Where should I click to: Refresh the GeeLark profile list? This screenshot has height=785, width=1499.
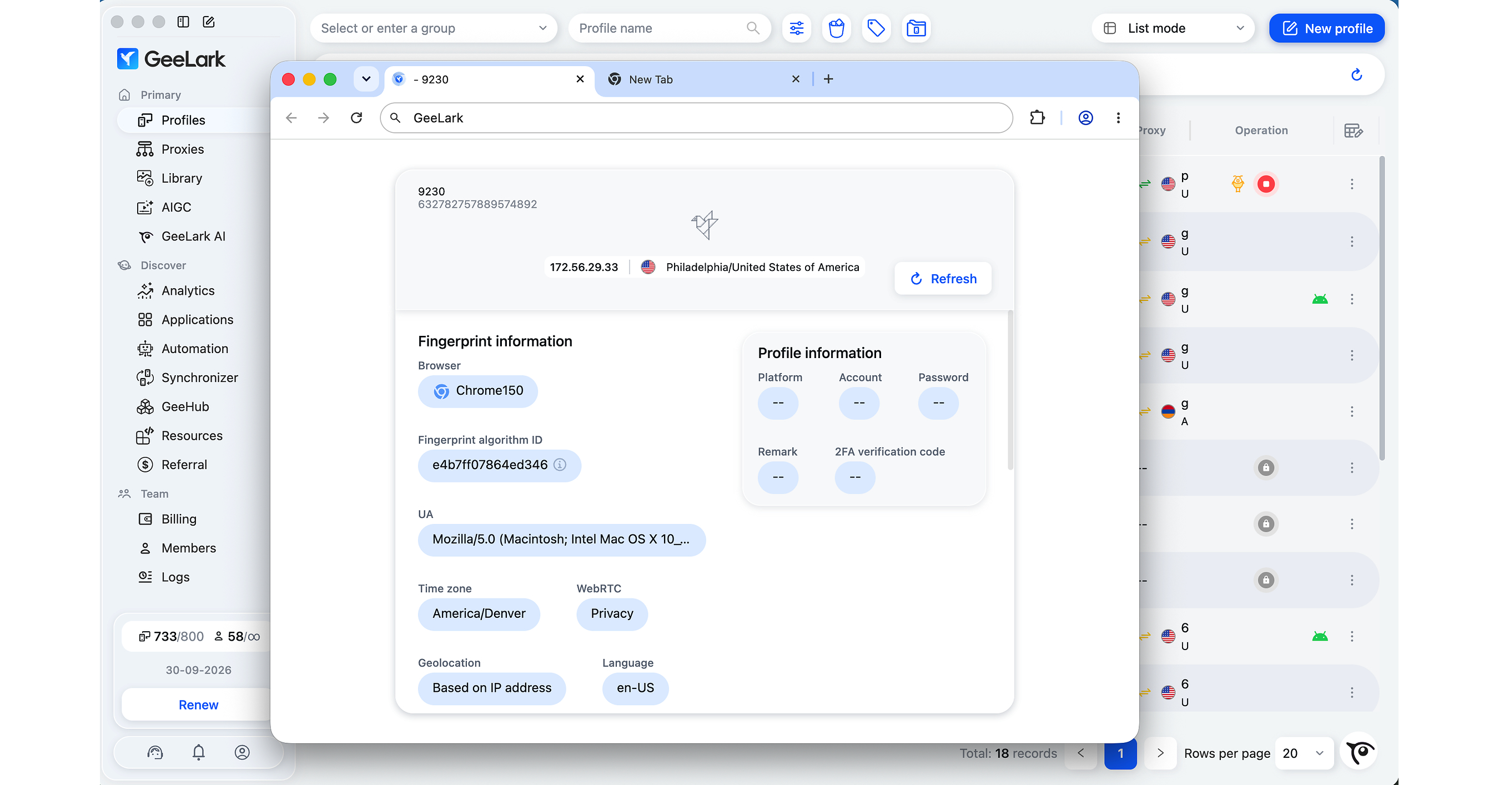(1356, 74)
